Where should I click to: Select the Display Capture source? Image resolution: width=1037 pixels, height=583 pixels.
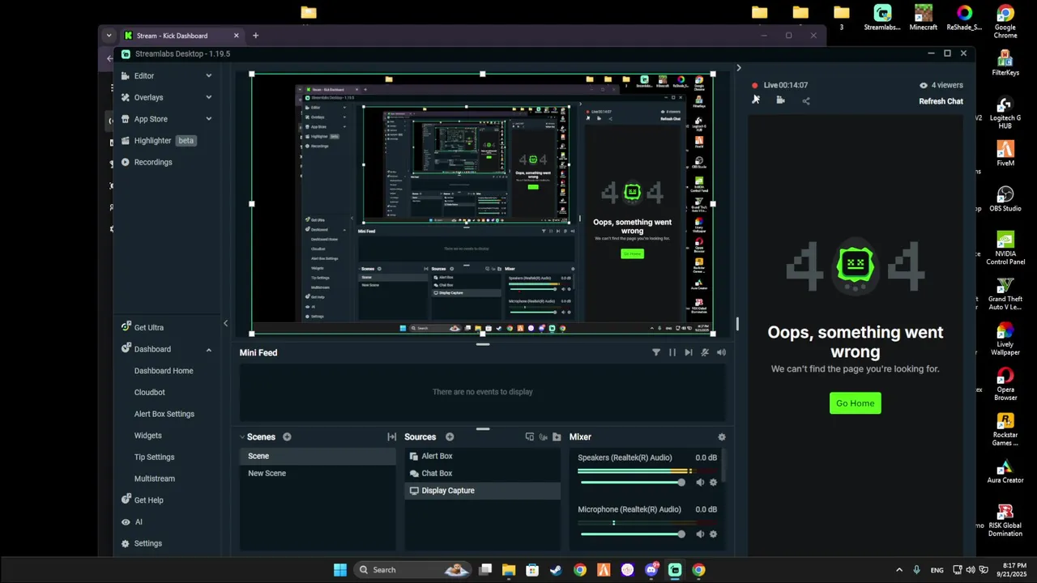click(482, 491)
